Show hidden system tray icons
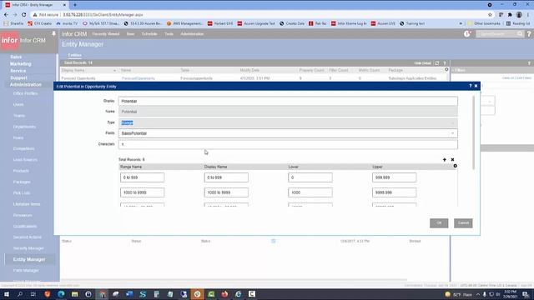Image resolution: width=534 pixels, height=300 pixels. pyautogui.click(x=478, y=294)
